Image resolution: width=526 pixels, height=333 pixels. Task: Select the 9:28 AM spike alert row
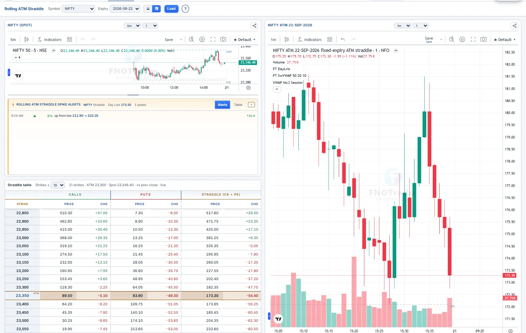(133, 116)
